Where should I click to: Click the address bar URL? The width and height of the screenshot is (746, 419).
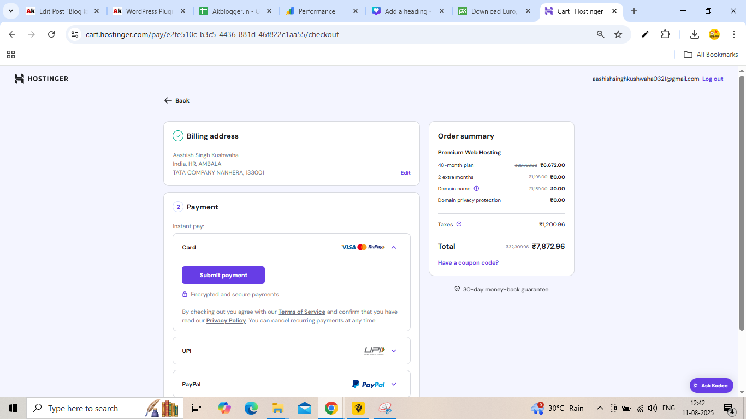[212, 34]
